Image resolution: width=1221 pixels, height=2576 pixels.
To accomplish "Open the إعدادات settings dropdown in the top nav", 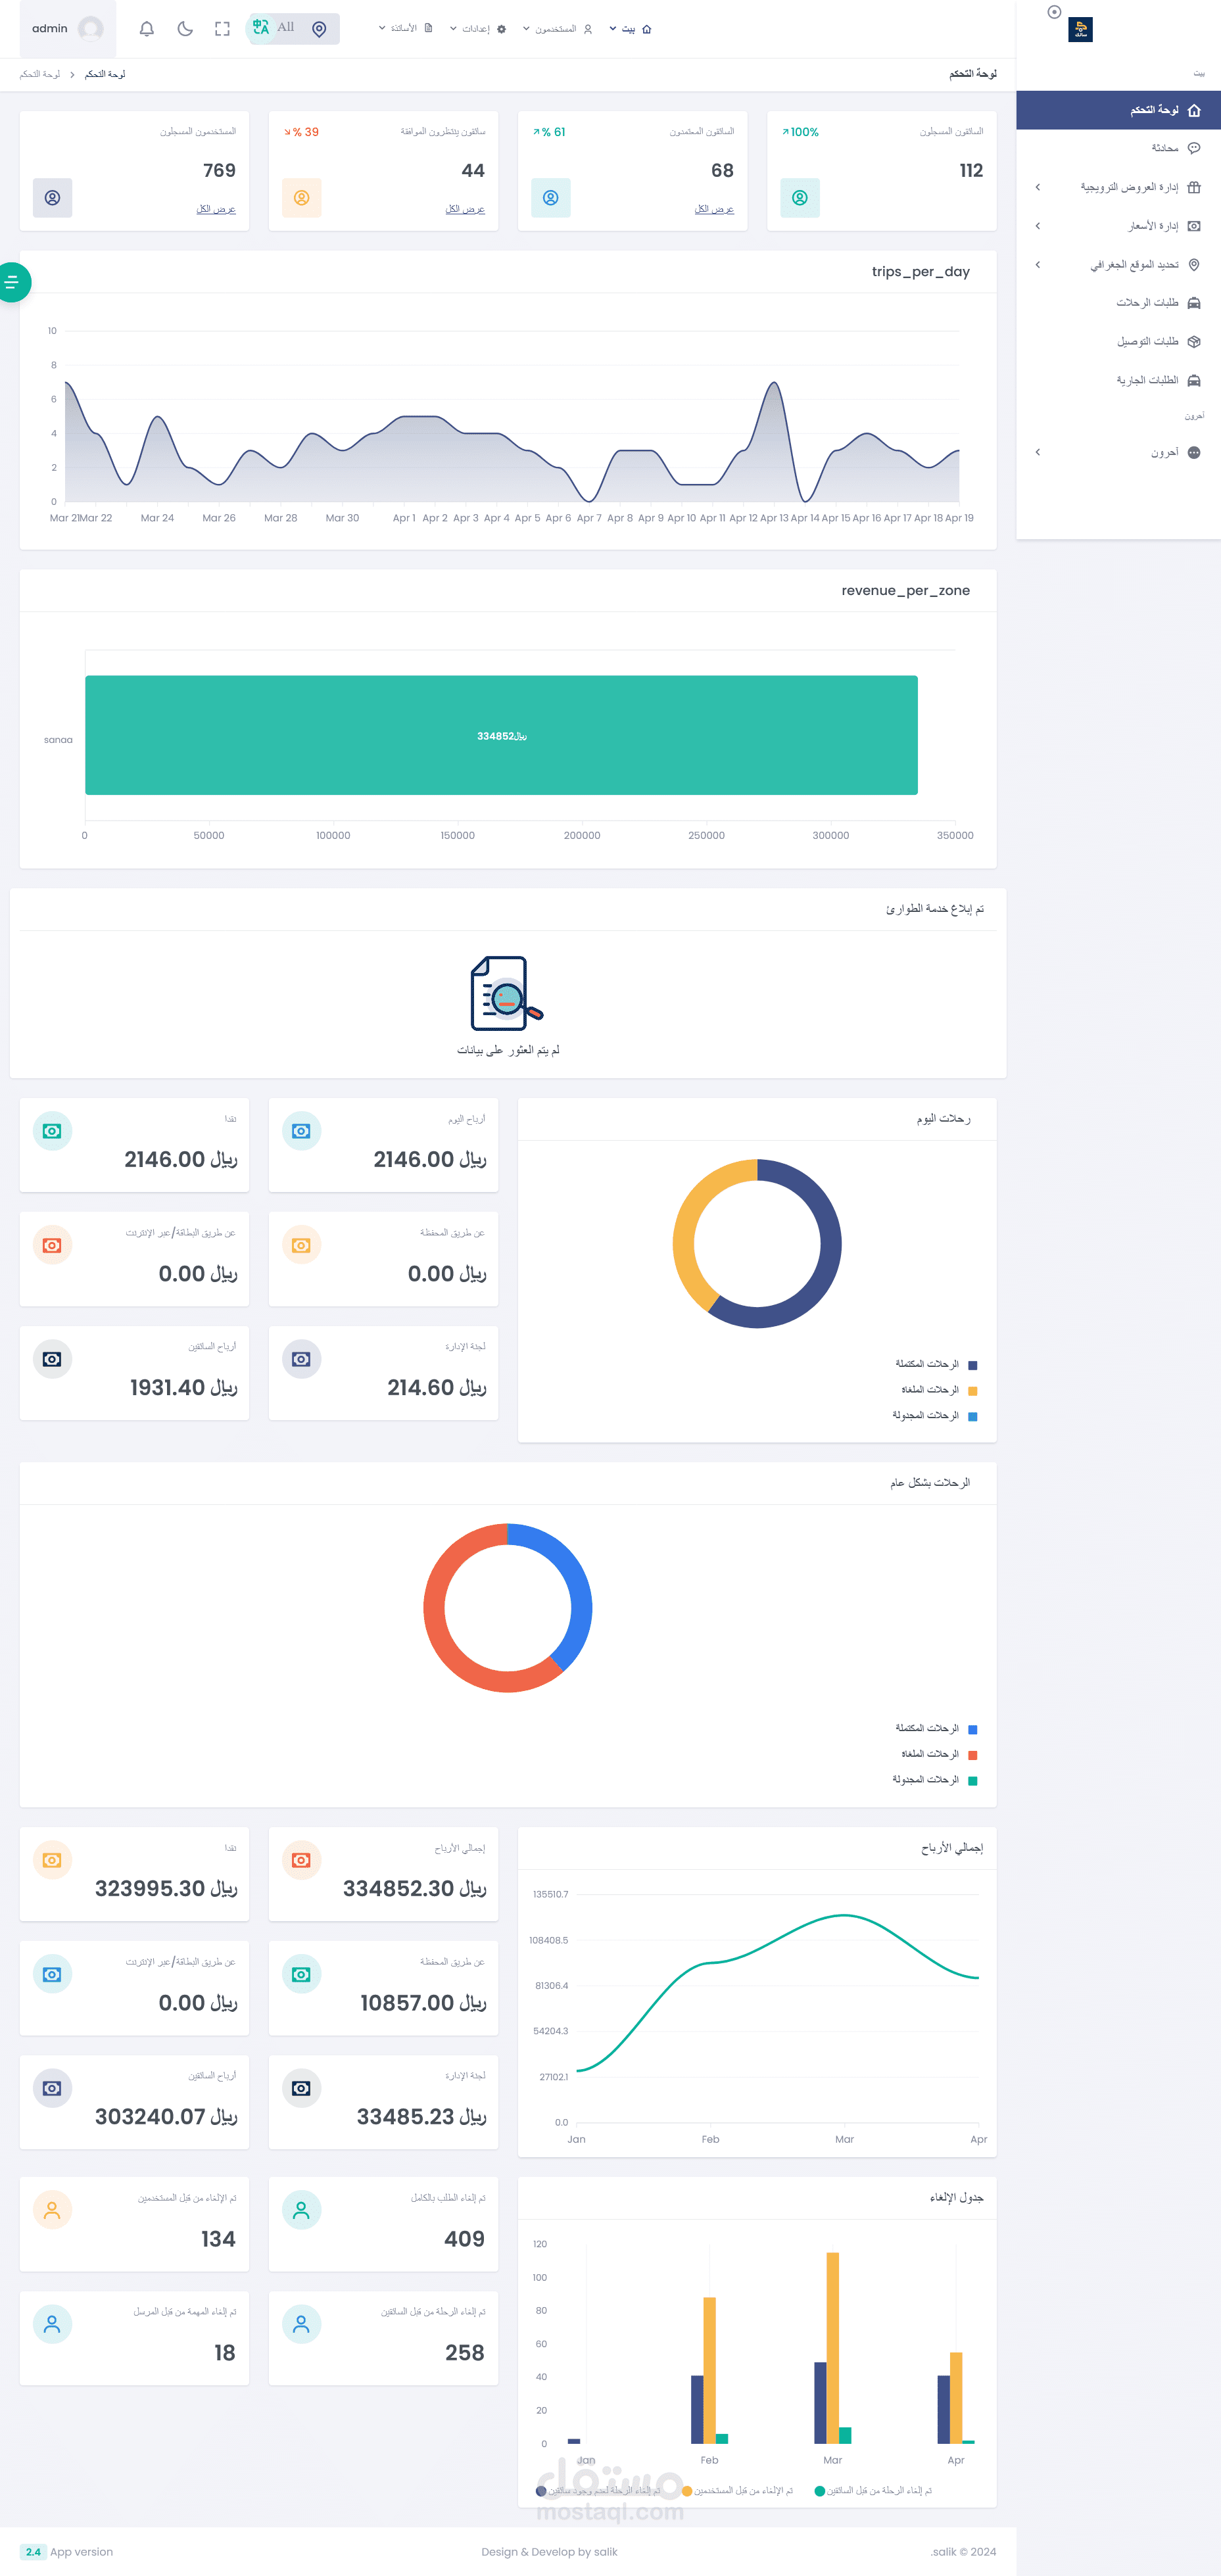I will [x=478, y=29].
